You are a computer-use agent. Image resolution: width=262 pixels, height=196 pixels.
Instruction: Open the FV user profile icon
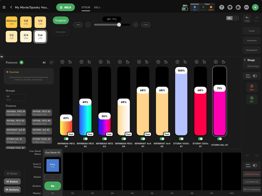coord(246,7)
